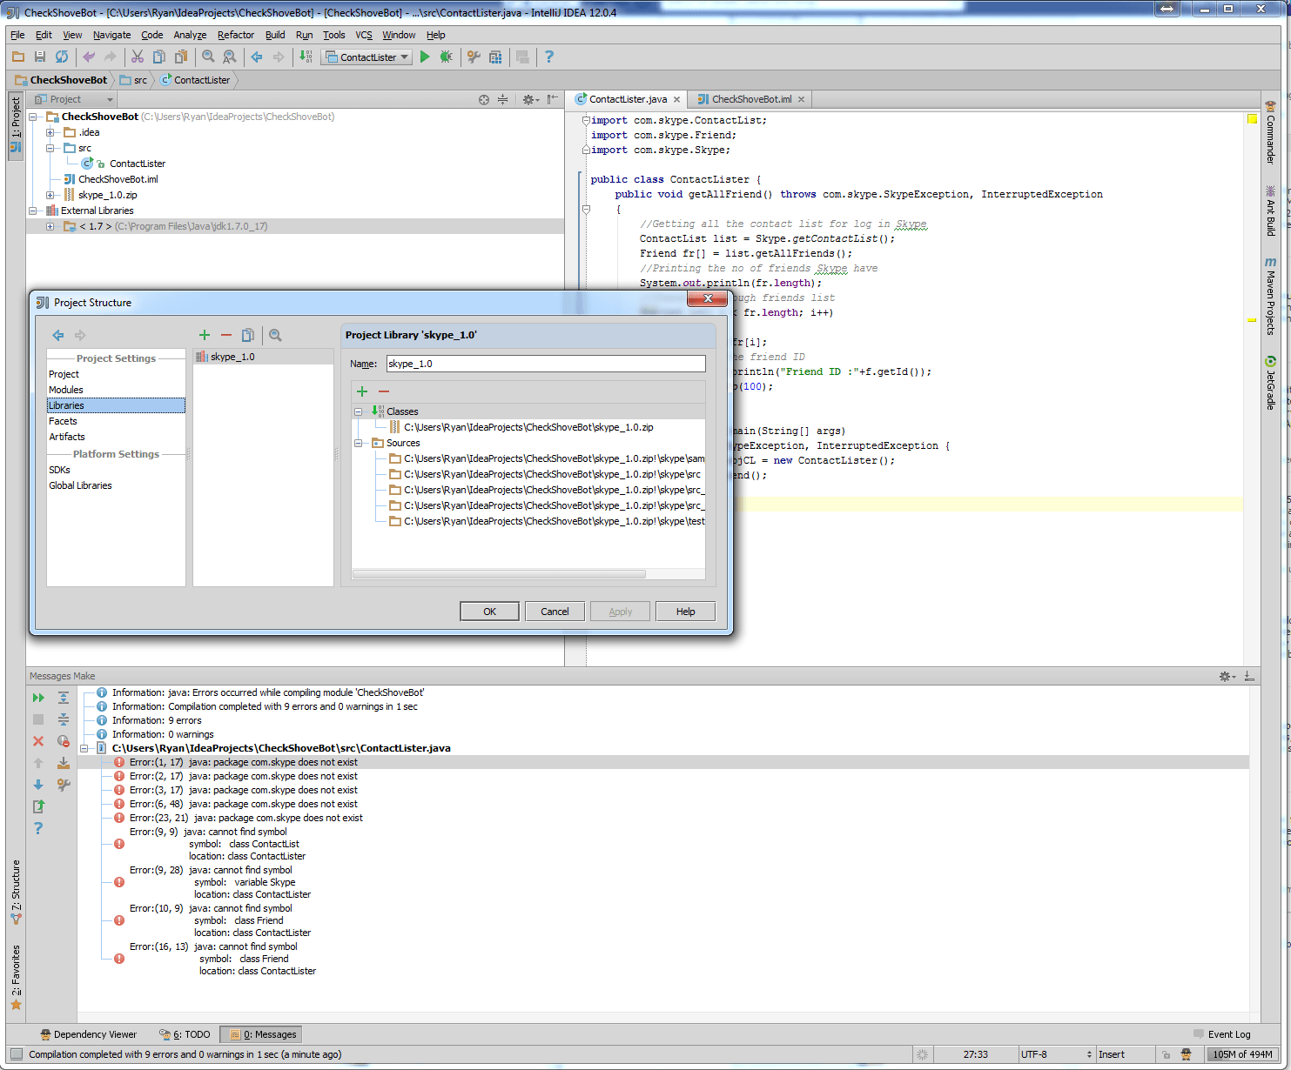Click the Replace toolbar icon
The height and width of the screenshot is (1070, 1291).
(x=230, y=57)
